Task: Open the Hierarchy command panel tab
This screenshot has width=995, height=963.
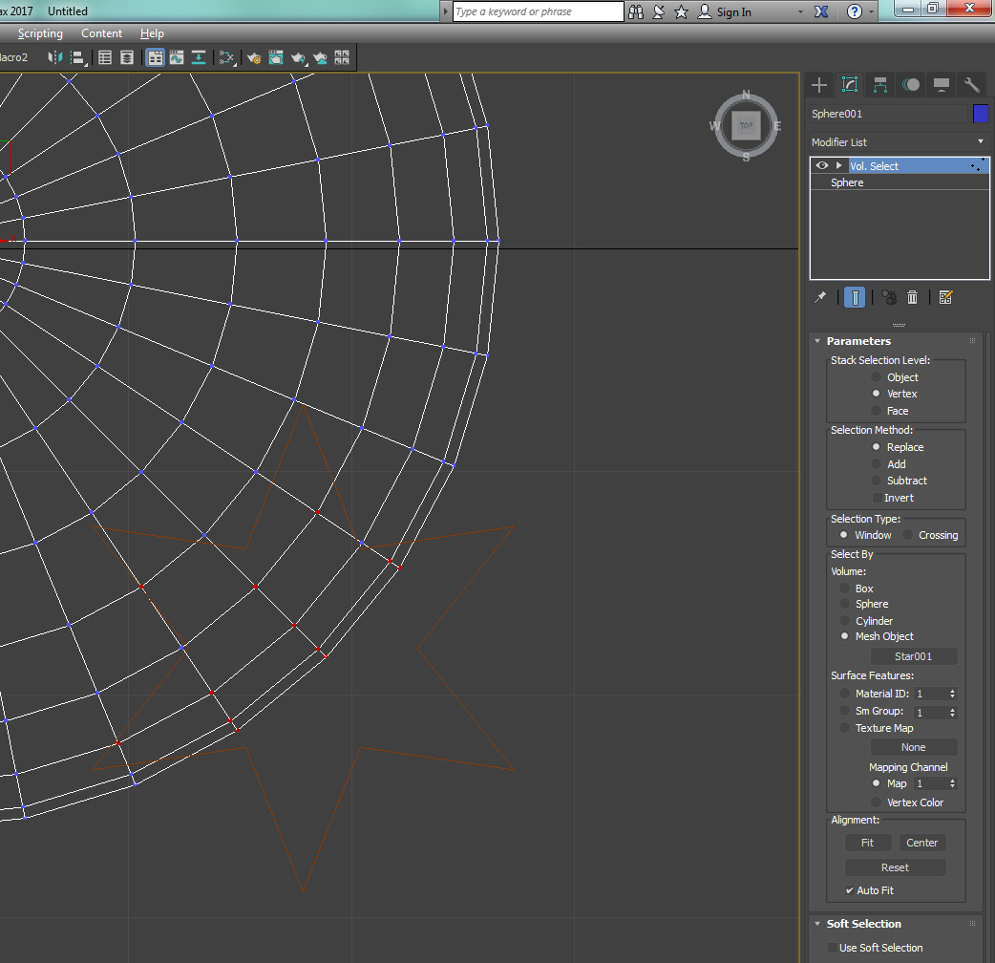Action: 880,85
